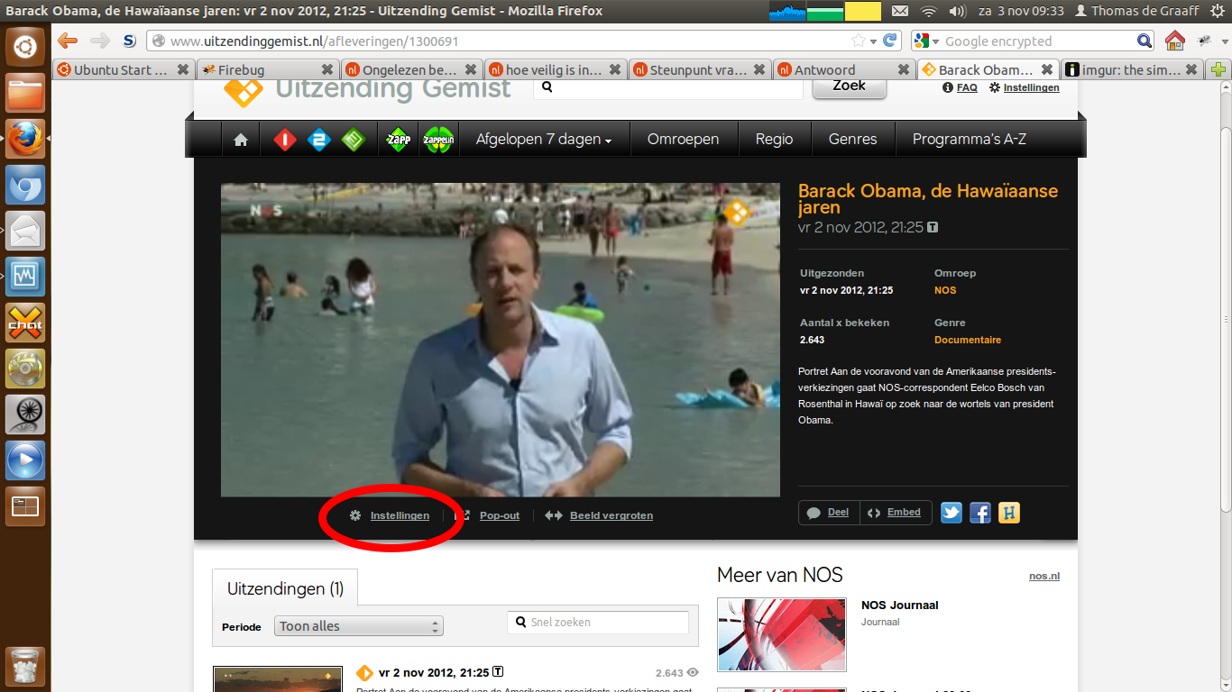1232x692 pixels.
Task: Open the NOS Journaal programme link
Action: (899, 605)
